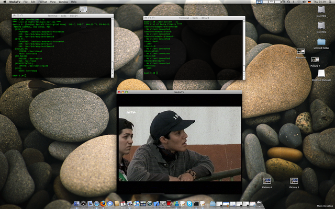Open Spotlight search in menu bar
Screen dimensions: 335x209
(330, 2)
